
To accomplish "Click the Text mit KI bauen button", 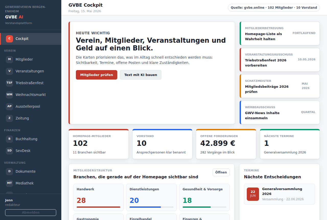I will pos(141,75).
